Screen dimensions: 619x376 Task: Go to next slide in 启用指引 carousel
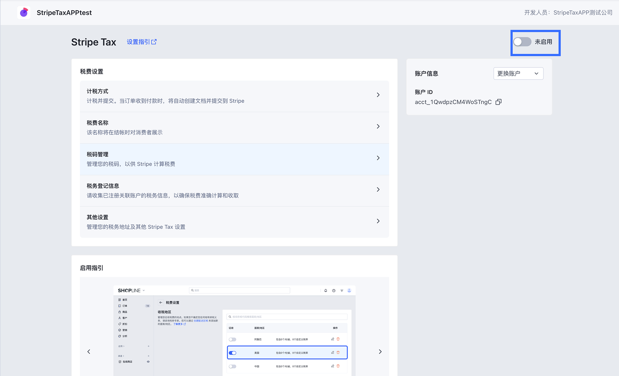pos(380,352)
